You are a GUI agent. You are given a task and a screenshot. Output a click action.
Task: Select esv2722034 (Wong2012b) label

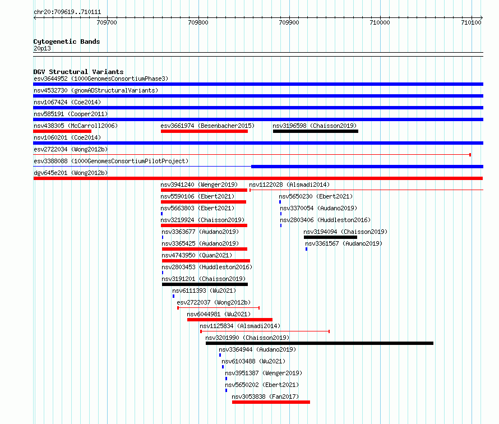71,149
